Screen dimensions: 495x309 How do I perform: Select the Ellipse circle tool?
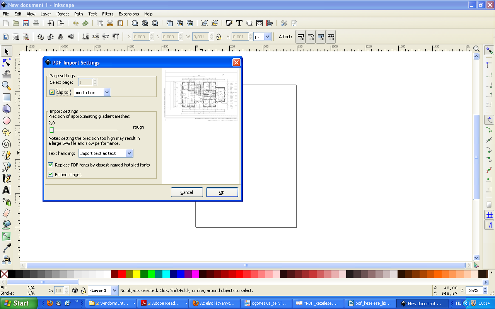pos(6,121)
